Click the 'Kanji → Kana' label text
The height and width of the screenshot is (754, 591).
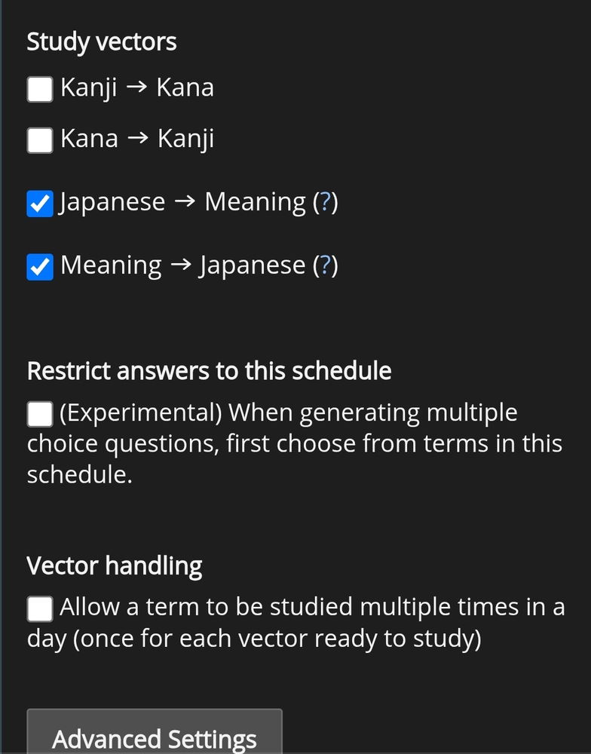(137, 88)
